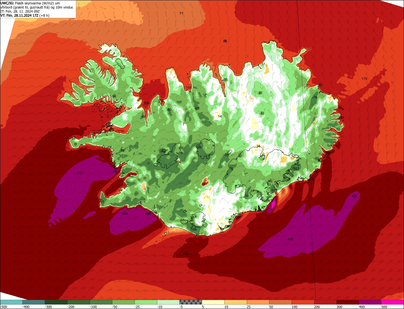Select the 'IT: Fim. 28. 11. 2024 09Z' line
Image resolution: width=404 pixels, height=309 pixels.
(x=20, y=11)
